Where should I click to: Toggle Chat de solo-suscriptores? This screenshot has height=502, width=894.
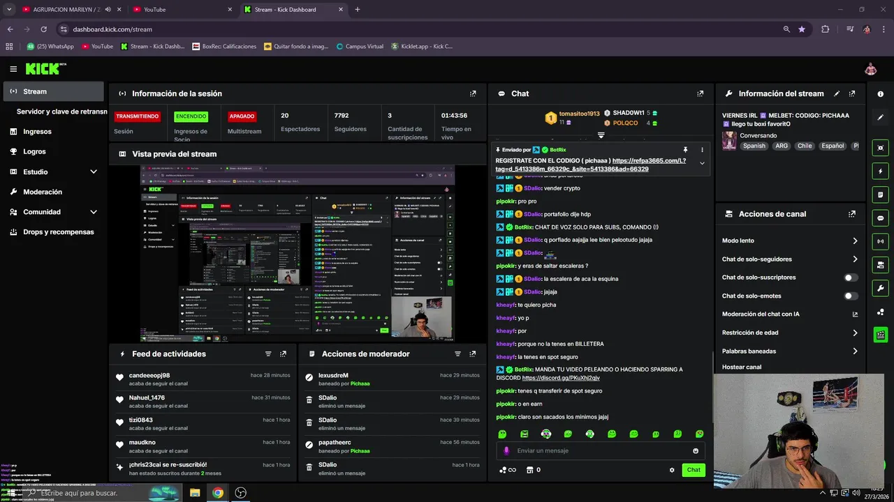tap(851, 277)
